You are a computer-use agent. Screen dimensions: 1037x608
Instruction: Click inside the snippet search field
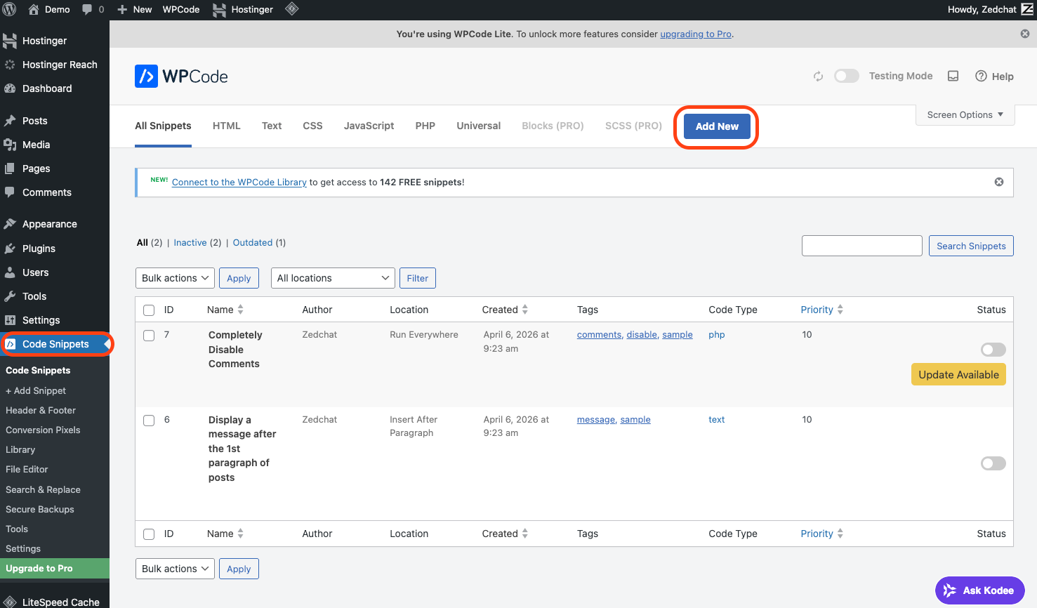coord(861,245)
